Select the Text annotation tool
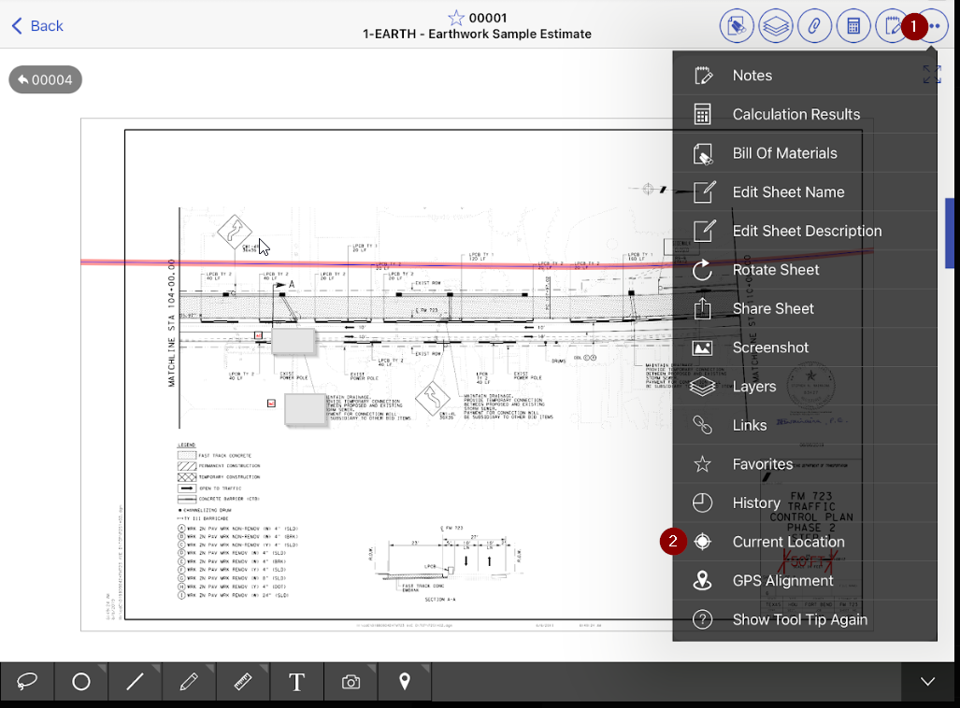 point(296,682)
